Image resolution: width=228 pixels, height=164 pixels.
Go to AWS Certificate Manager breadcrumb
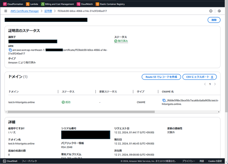pyautogui.click(x=25, y=11)
